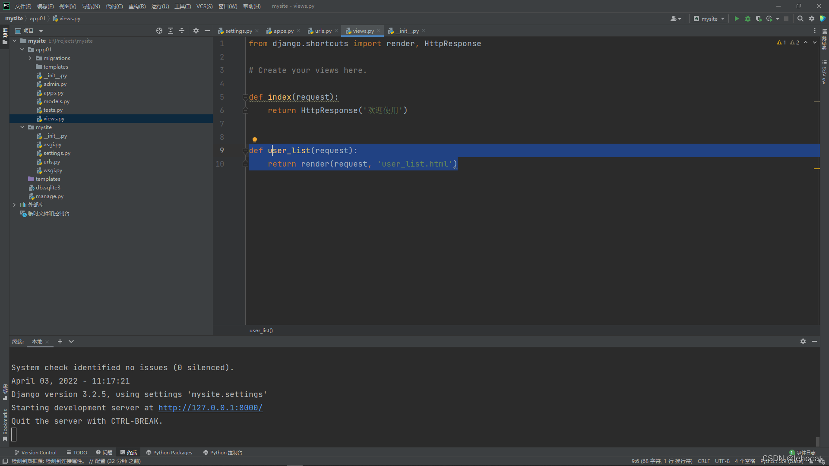
Task: Click the yellow warning stripe marker on the scrollbar
Action: (x=816, y=169)
